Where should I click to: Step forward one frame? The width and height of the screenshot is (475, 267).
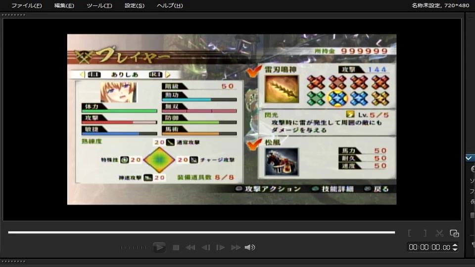(x=220, y=248)
